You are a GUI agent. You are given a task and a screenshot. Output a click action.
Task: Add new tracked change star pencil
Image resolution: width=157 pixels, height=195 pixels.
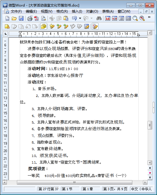52,26
